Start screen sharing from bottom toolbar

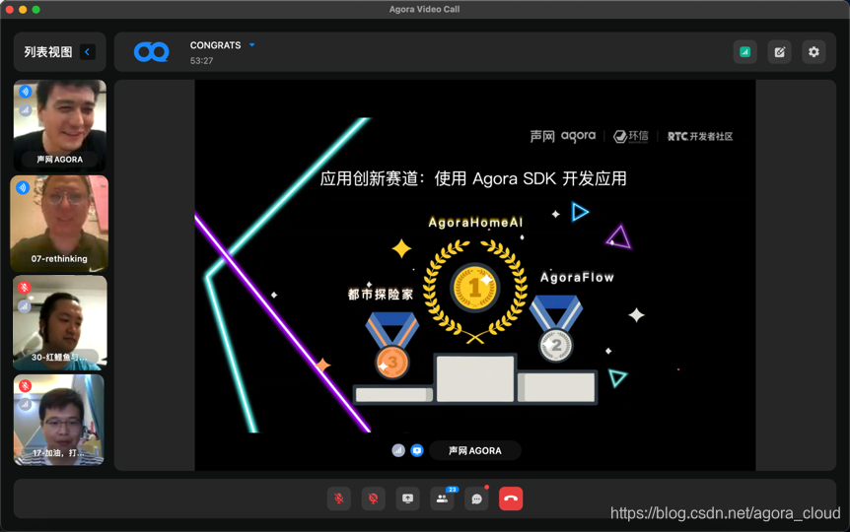407,499
